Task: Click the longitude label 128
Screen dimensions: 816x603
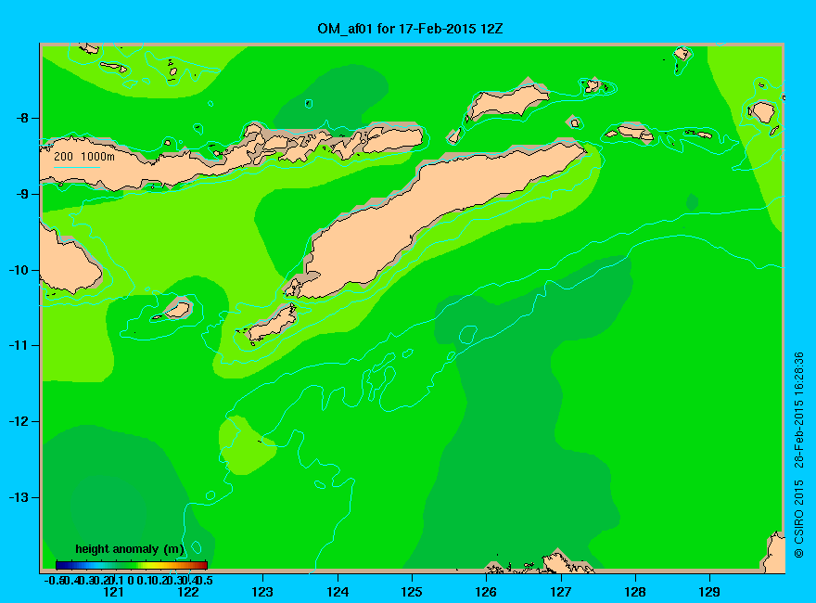Action: [635, 592]
